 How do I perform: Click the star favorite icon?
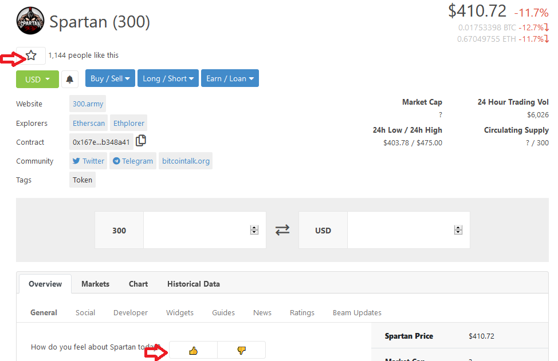31,55
